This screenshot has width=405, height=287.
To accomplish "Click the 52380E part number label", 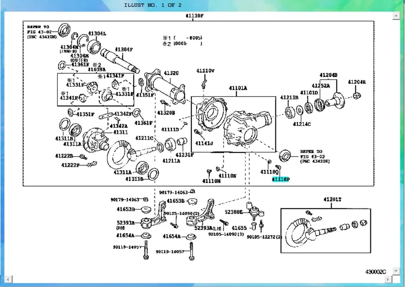I will (x=234, y=212).
